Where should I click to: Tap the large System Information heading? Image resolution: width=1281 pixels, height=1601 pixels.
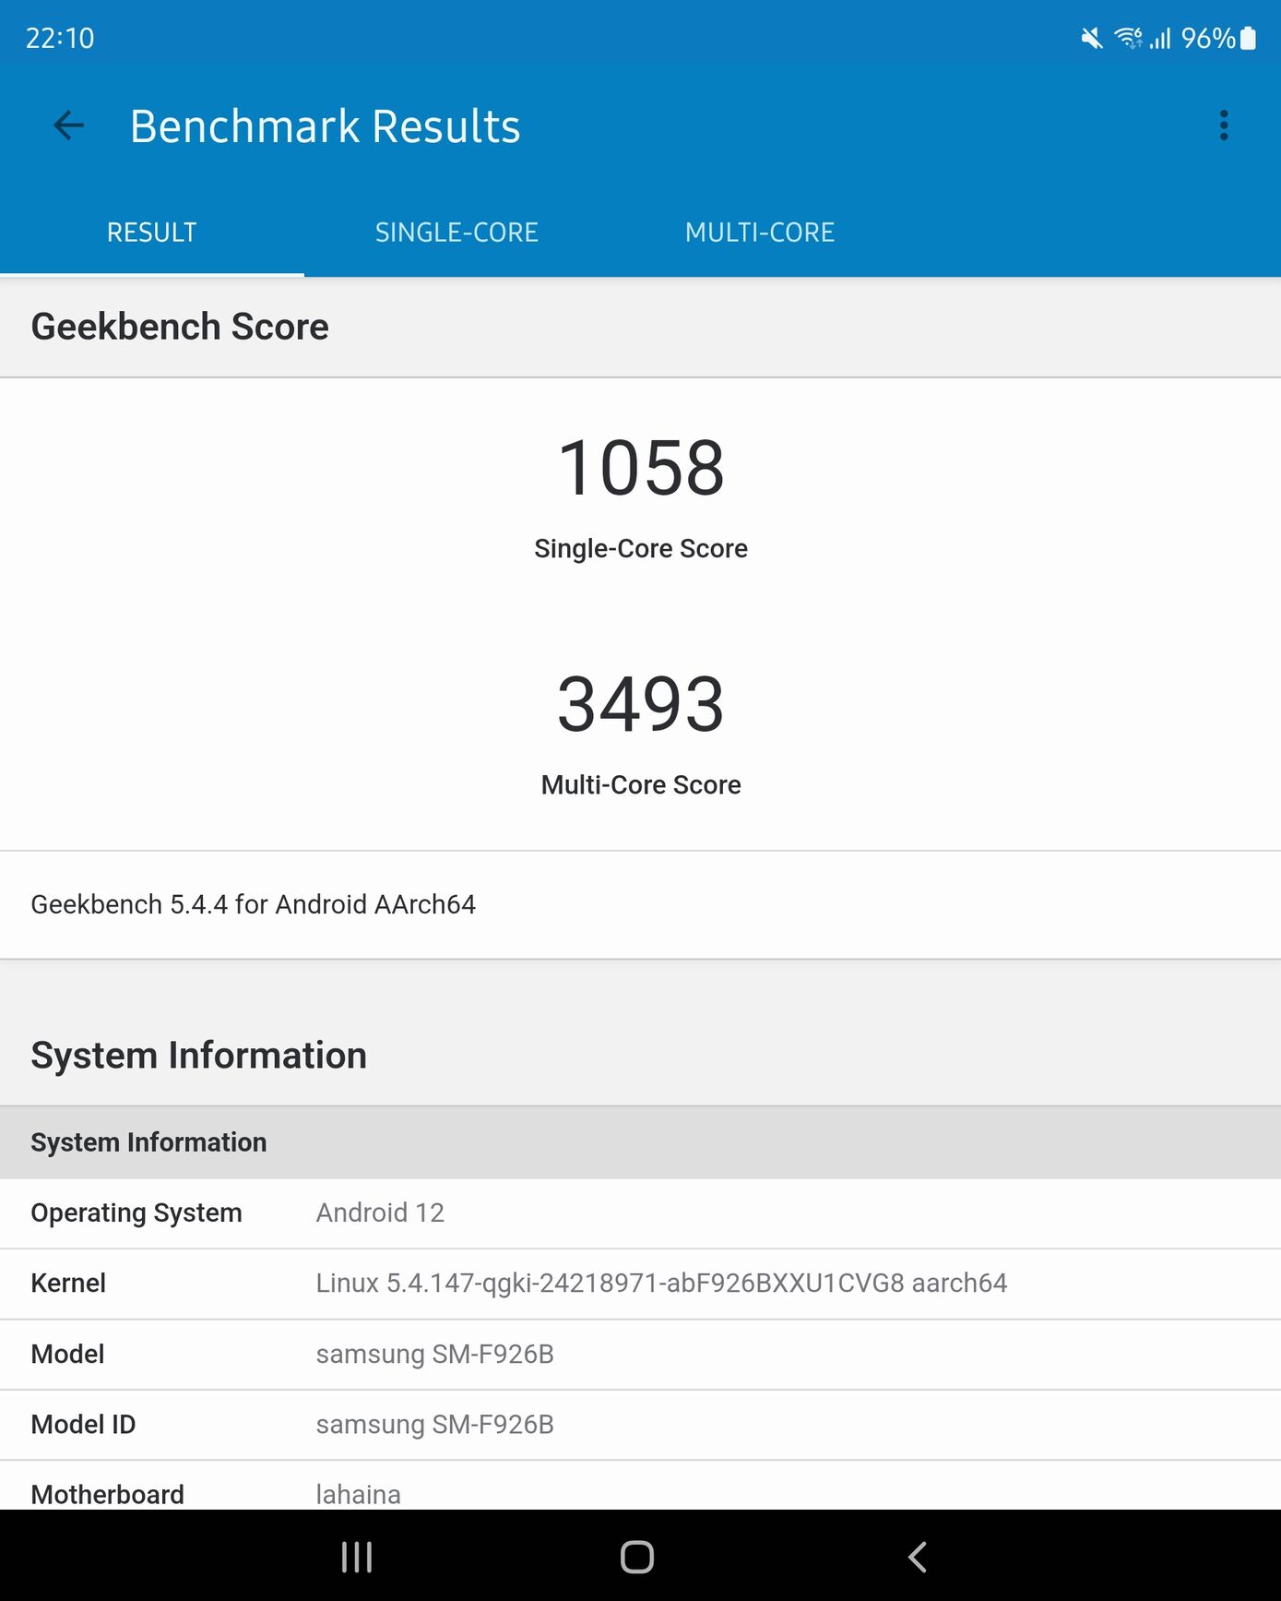pos(199,1056)
